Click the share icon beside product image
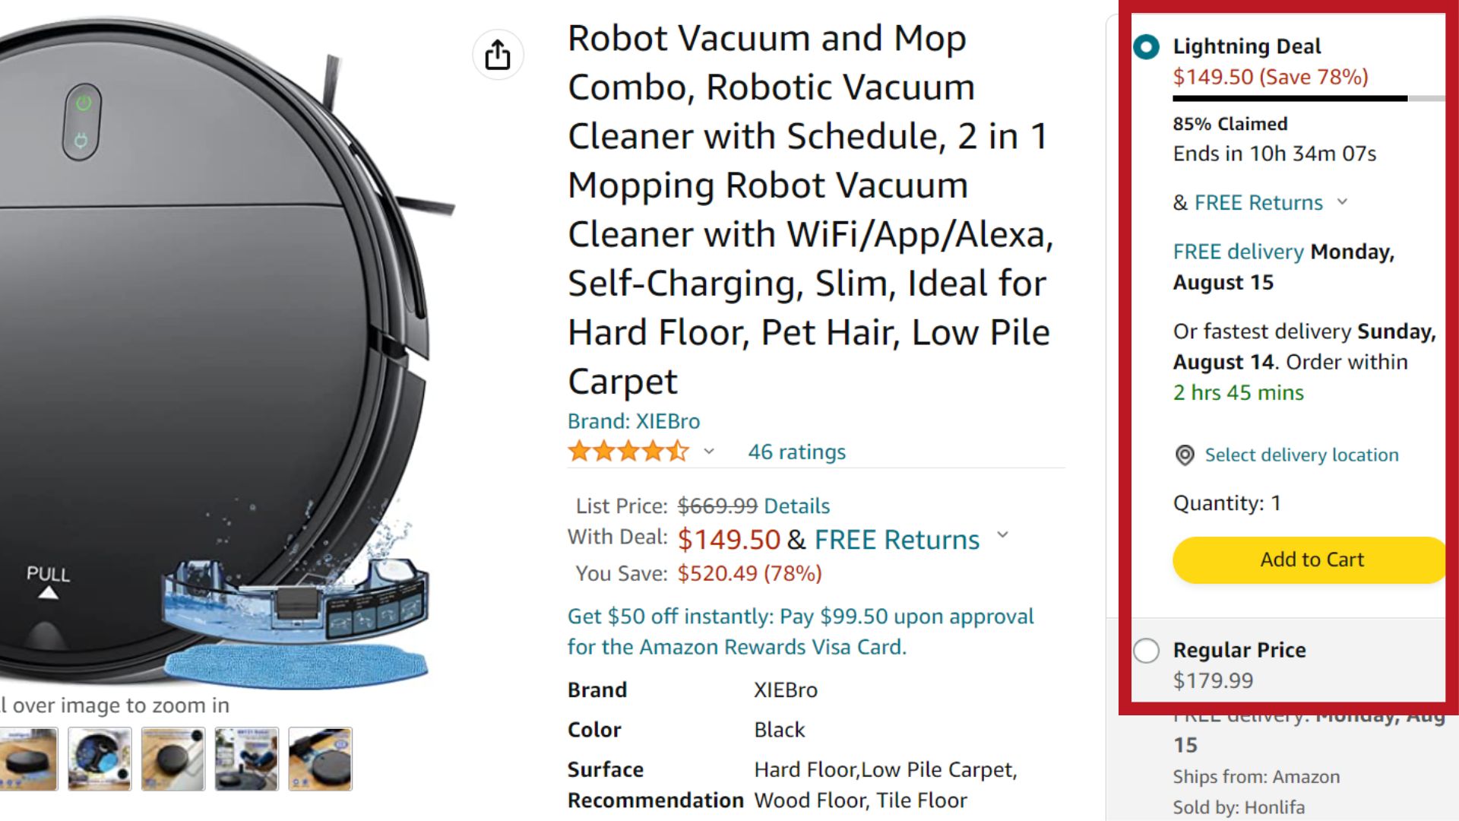This screenshot has height=821, width=1459. tap(498, 55)
